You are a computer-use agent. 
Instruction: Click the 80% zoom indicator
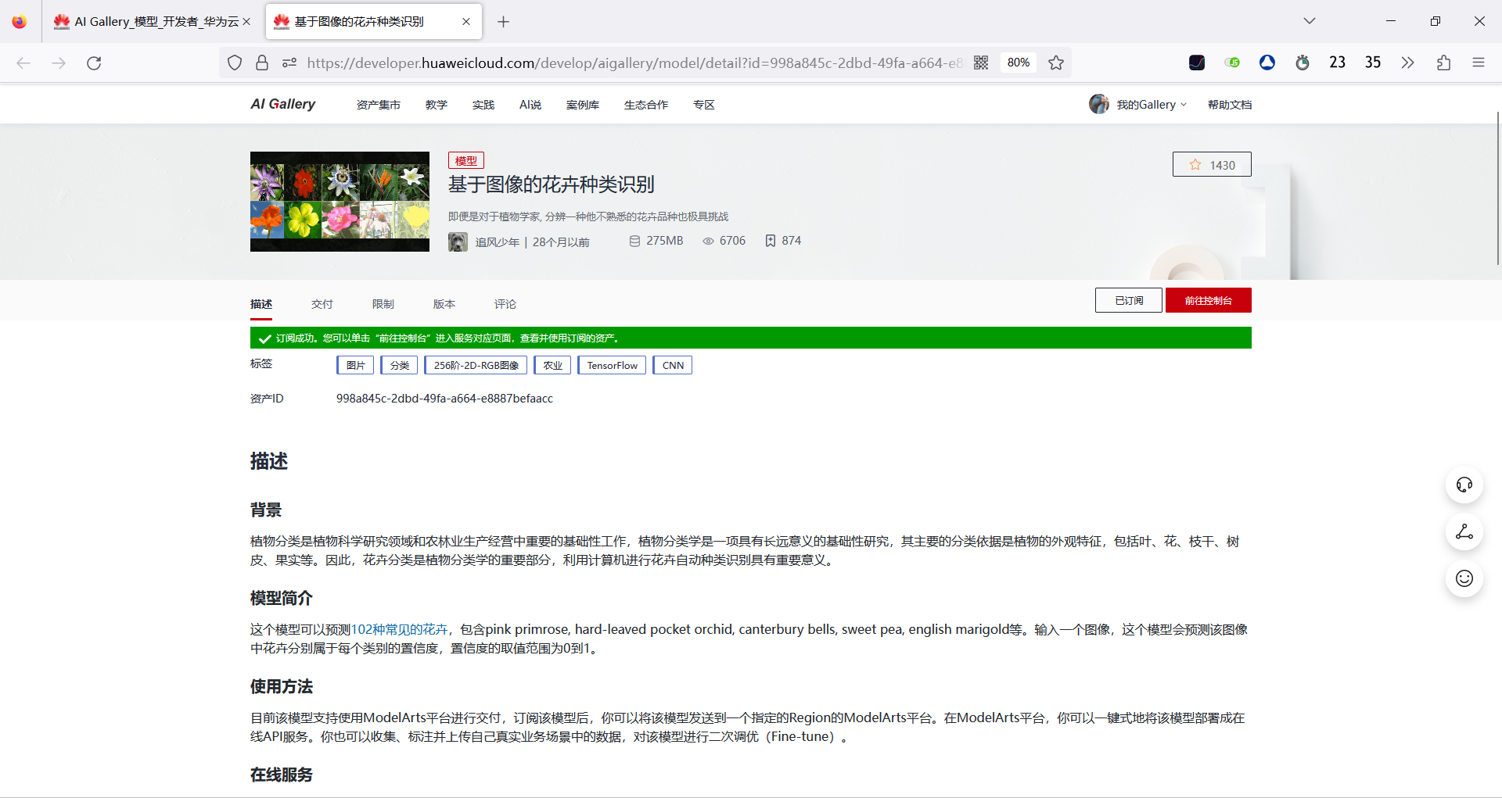pyautogui.click(x=1018, y=63)
